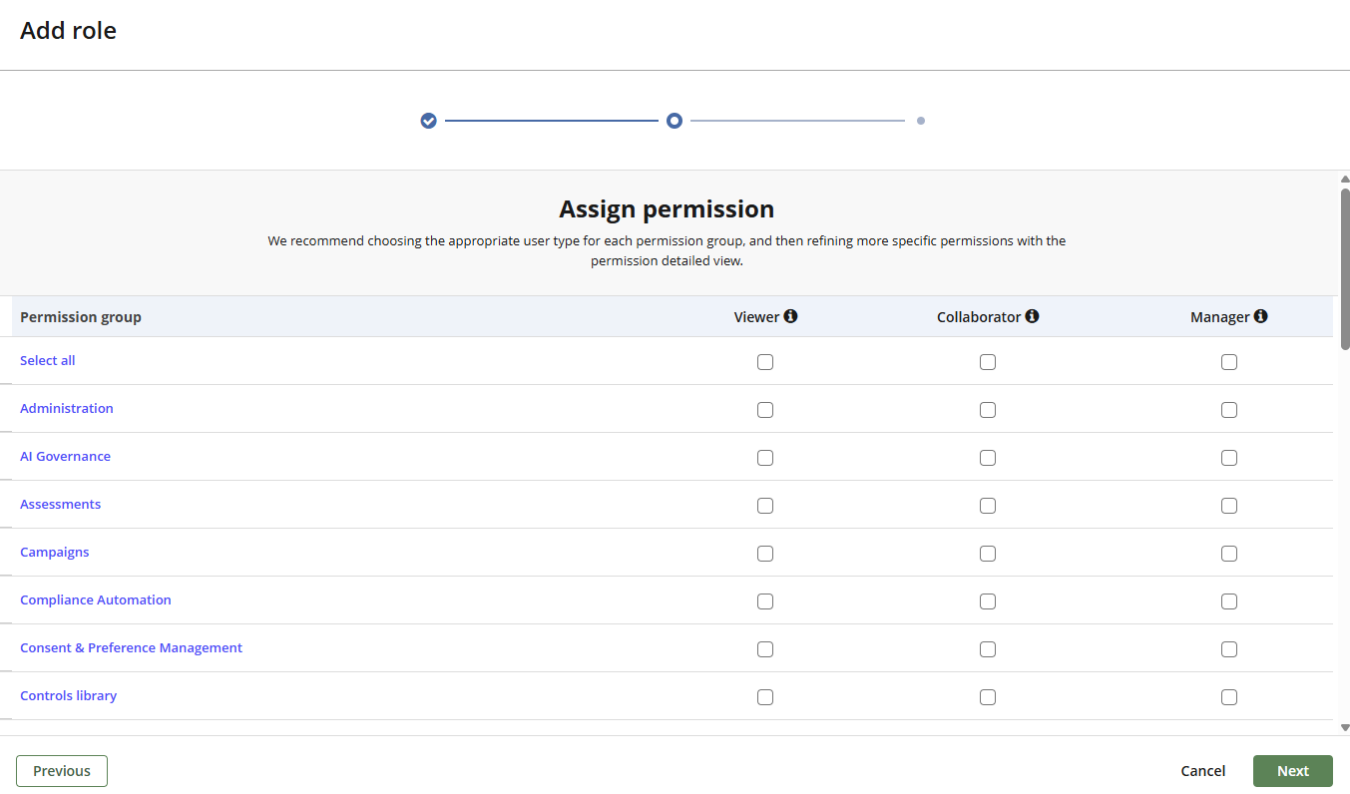This screenshot has width=1350, height=794.
Task: Click the third step dot in the stepper
Action: click(x=920, y=120)
